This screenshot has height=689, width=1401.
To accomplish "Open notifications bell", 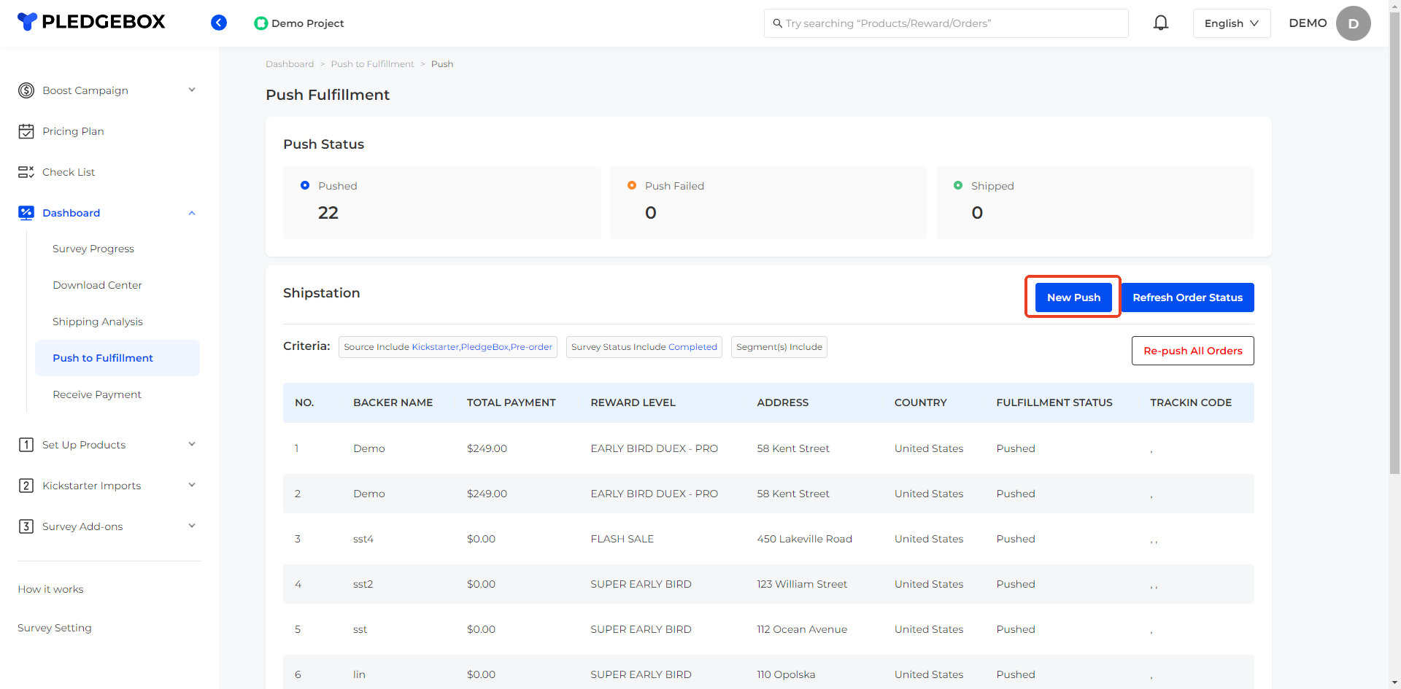I will (1161, 23).
